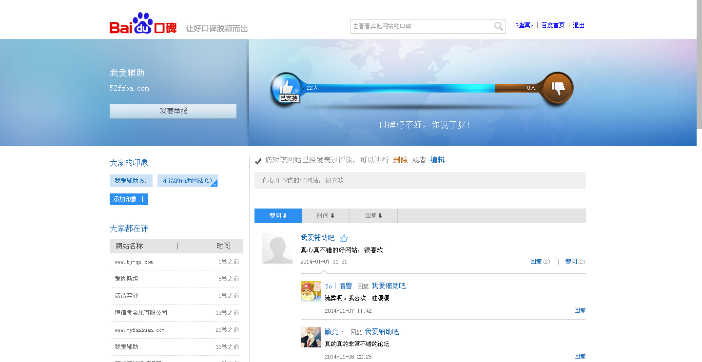Click the Baidu Koubei logo

pos(143,24)
